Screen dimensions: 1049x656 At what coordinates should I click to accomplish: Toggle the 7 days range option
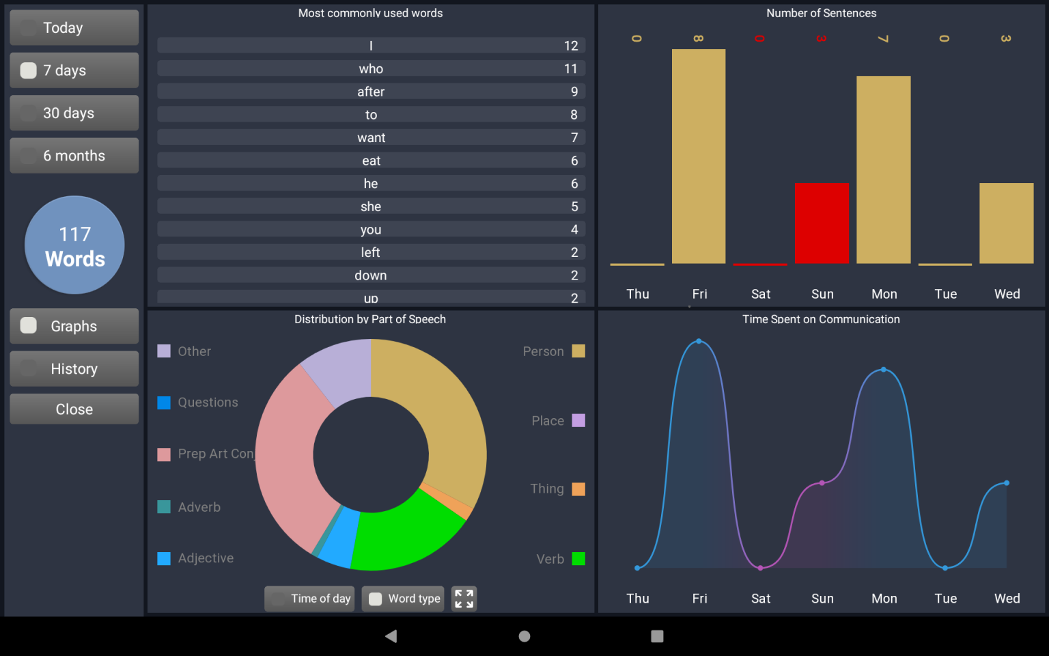point(74,70)
